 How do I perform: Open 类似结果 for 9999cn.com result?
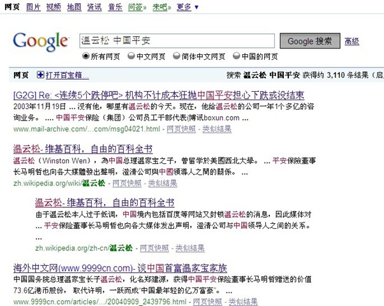pos(243,302)
